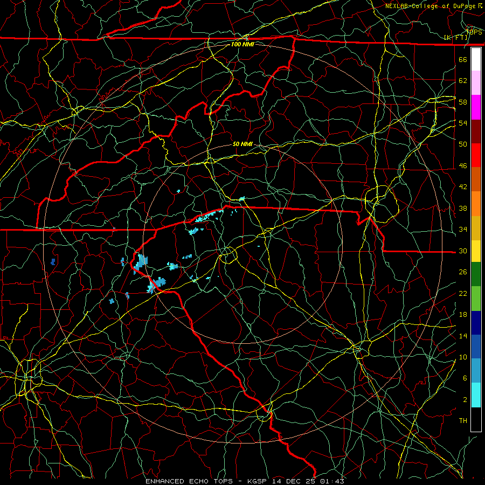Viewport: 485px width, 485px height.
Task: Click the 22 value on the legend
Action: pos(463,293)
